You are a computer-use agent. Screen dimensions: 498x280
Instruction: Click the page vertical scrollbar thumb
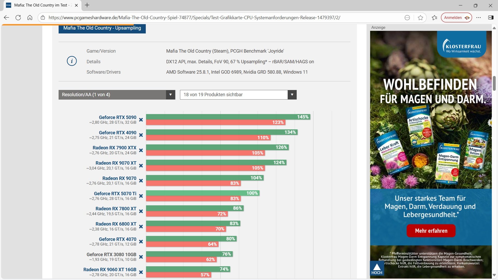[494, 83]
